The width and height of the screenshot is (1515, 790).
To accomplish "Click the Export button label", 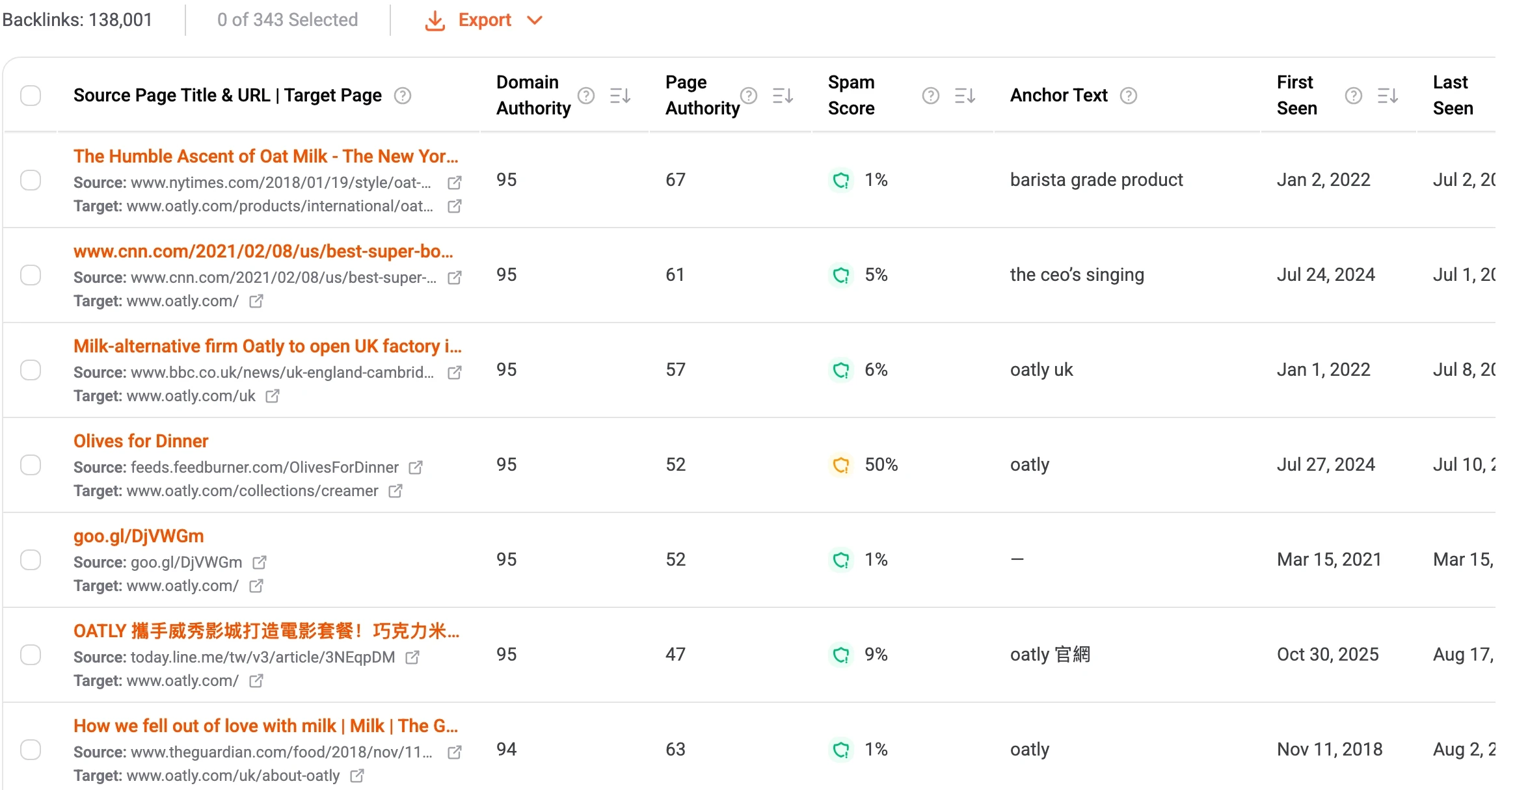I will tap(485, 20).
